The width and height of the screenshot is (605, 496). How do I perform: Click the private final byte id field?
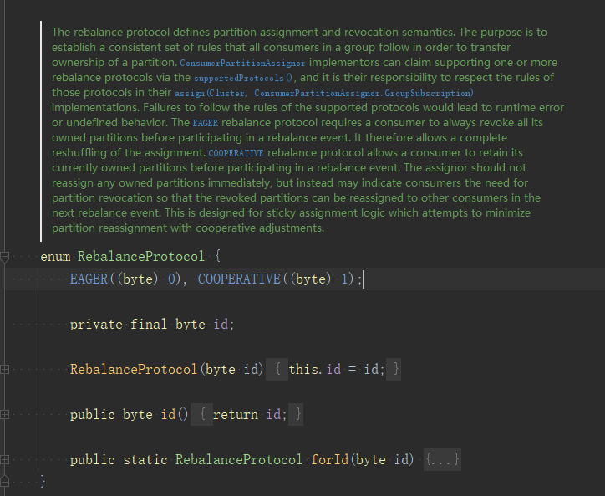tap(221, 324)
